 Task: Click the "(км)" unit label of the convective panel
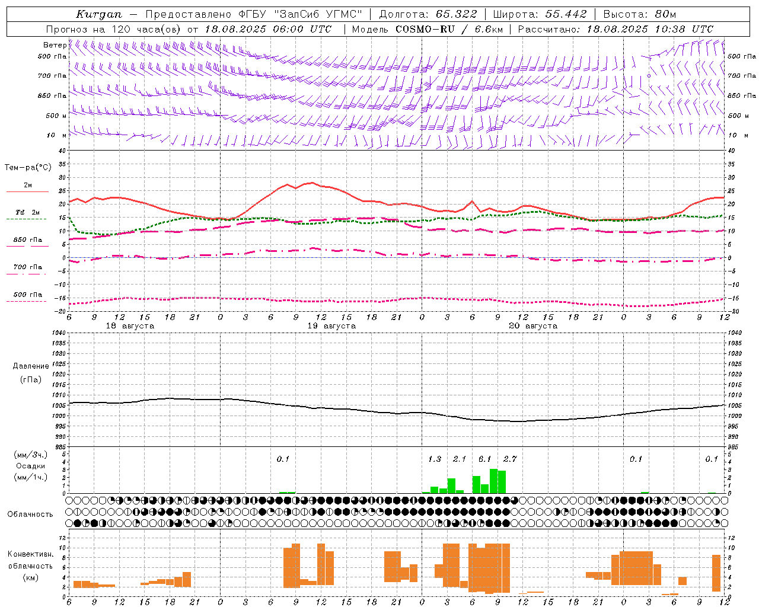tap(30, 577)
